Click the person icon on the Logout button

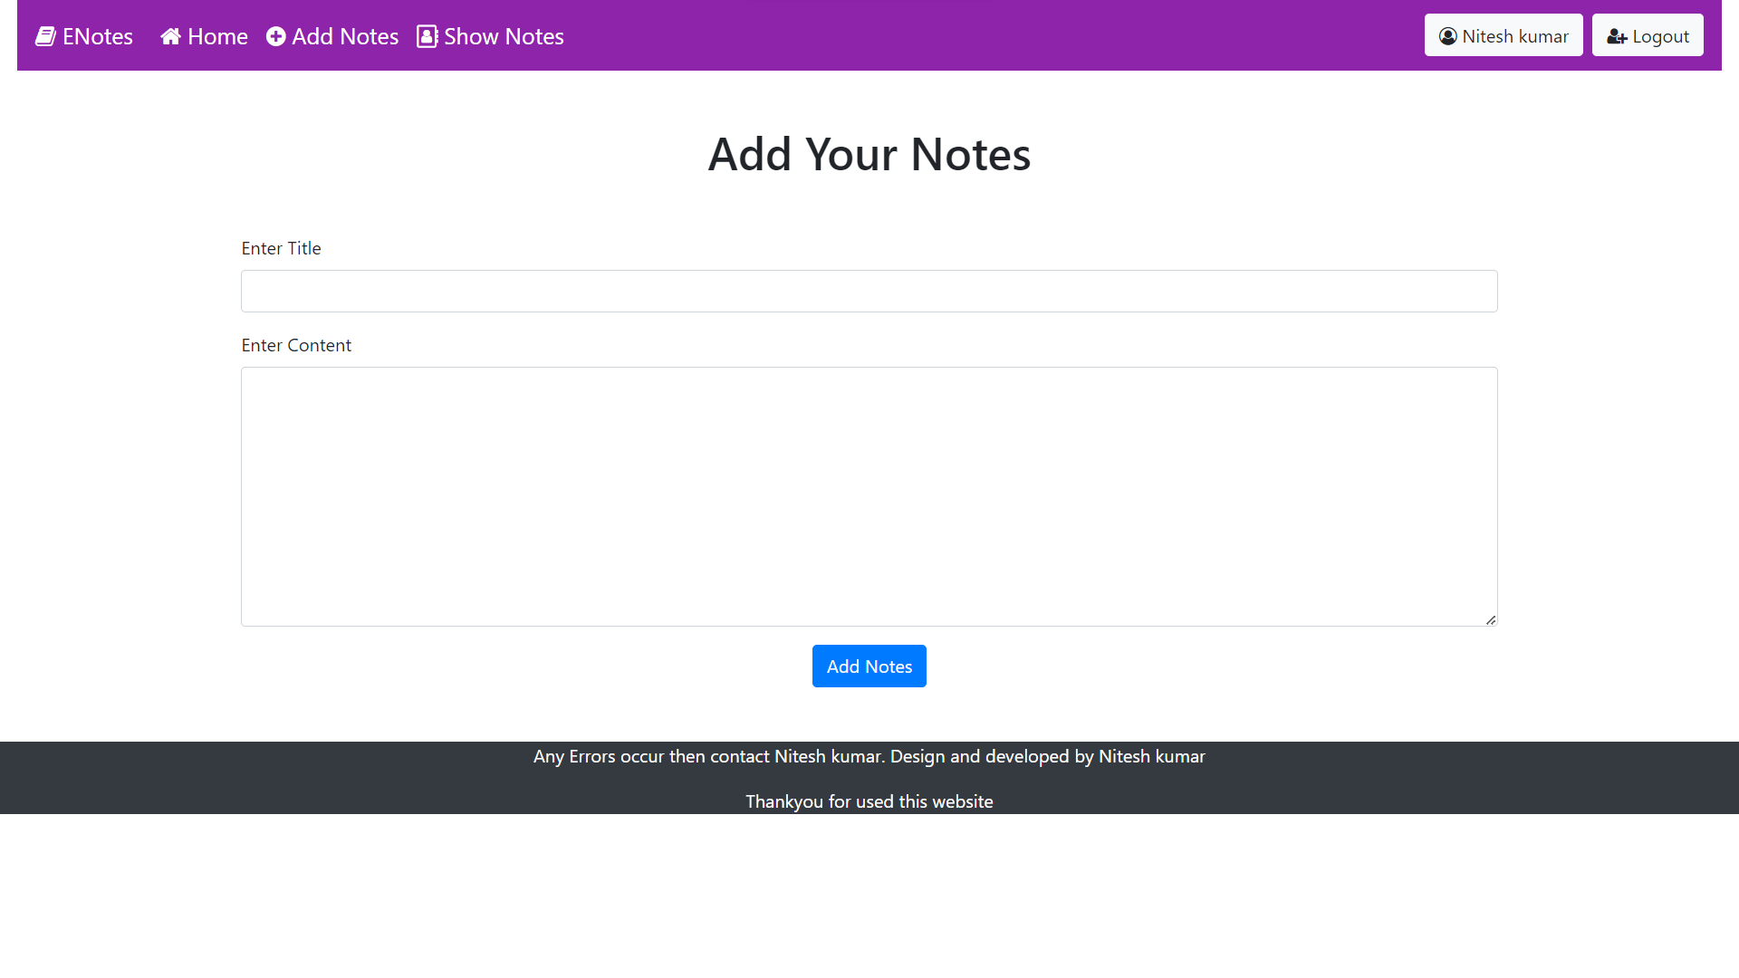coord(1618,37)
